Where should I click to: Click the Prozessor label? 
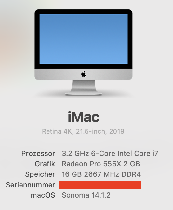tap(38, 153)
